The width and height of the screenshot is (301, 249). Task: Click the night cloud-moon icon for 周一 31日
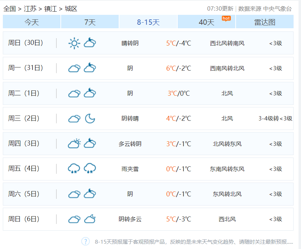(90, 67)
